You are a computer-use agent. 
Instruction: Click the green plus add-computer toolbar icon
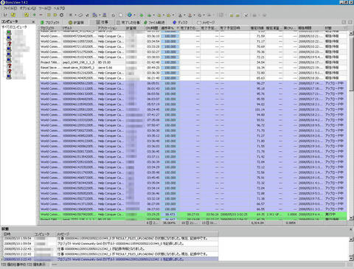(34, 15)
